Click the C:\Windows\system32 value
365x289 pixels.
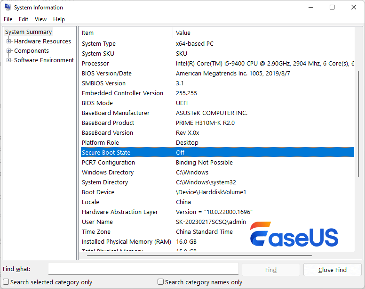coord(206,182)
